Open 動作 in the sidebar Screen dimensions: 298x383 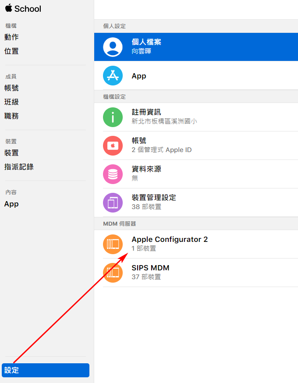11,37
